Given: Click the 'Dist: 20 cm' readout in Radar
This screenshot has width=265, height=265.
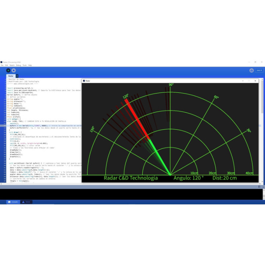Looking at the screenshot, I should pos(225,178).
